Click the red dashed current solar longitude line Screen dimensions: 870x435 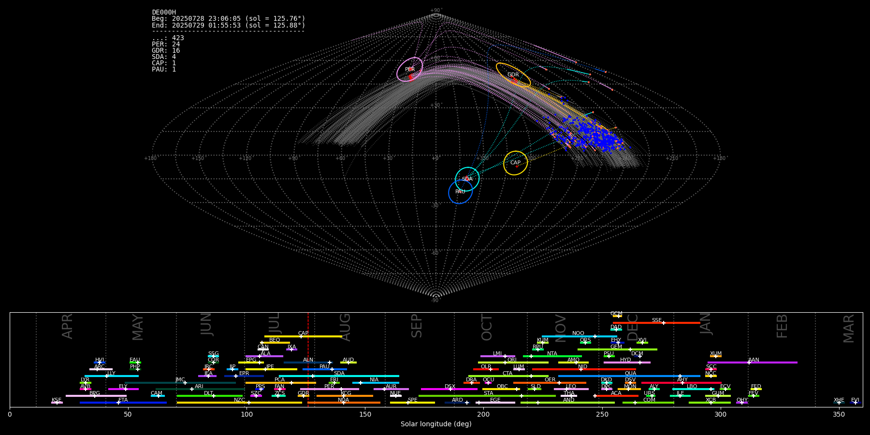tap(308, 360)
